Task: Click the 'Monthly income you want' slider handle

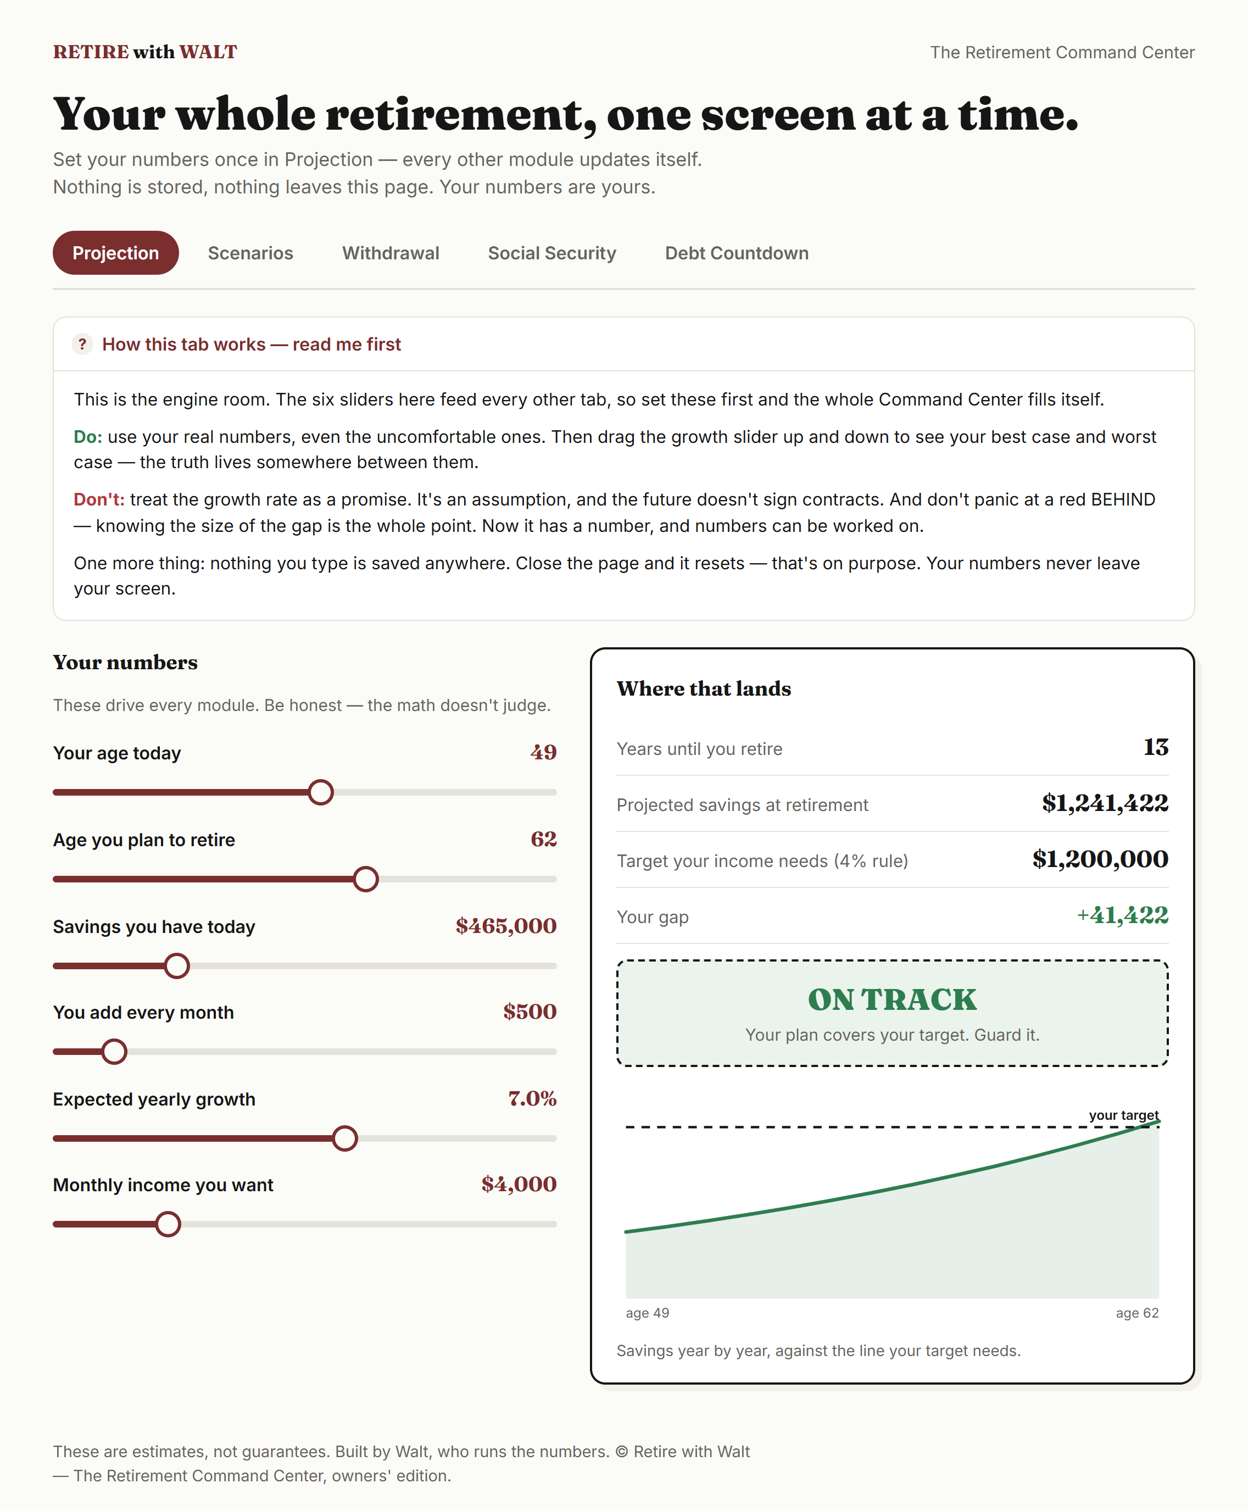Action: [168, 1224]
